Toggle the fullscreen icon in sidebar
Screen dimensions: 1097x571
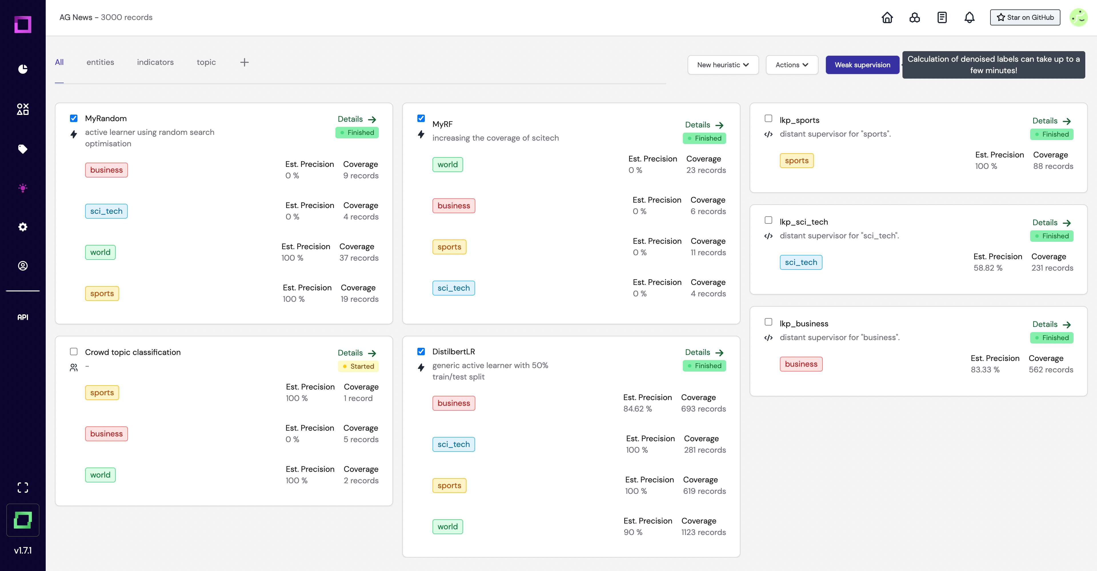click(23, 488)
